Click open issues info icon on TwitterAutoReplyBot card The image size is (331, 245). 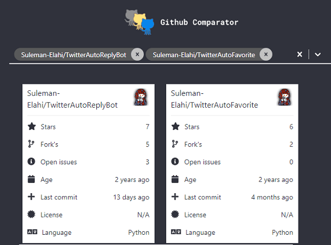click(x=31, y=161)
